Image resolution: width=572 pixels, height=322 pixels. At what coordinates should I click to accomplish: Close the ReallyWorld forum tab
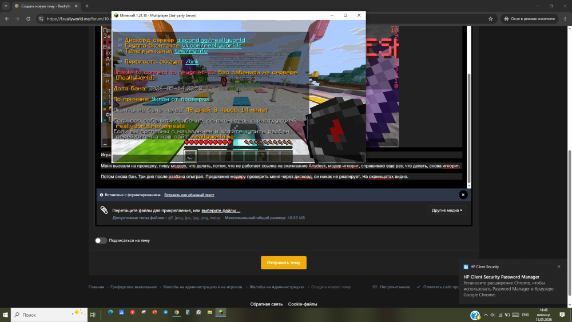(76, 6)
